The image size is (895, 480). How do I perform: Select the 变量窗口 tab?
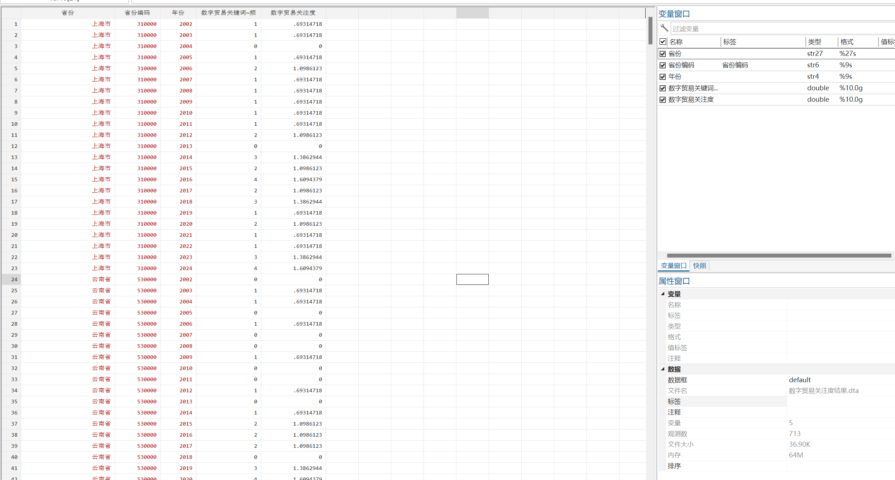coord(673,266)
